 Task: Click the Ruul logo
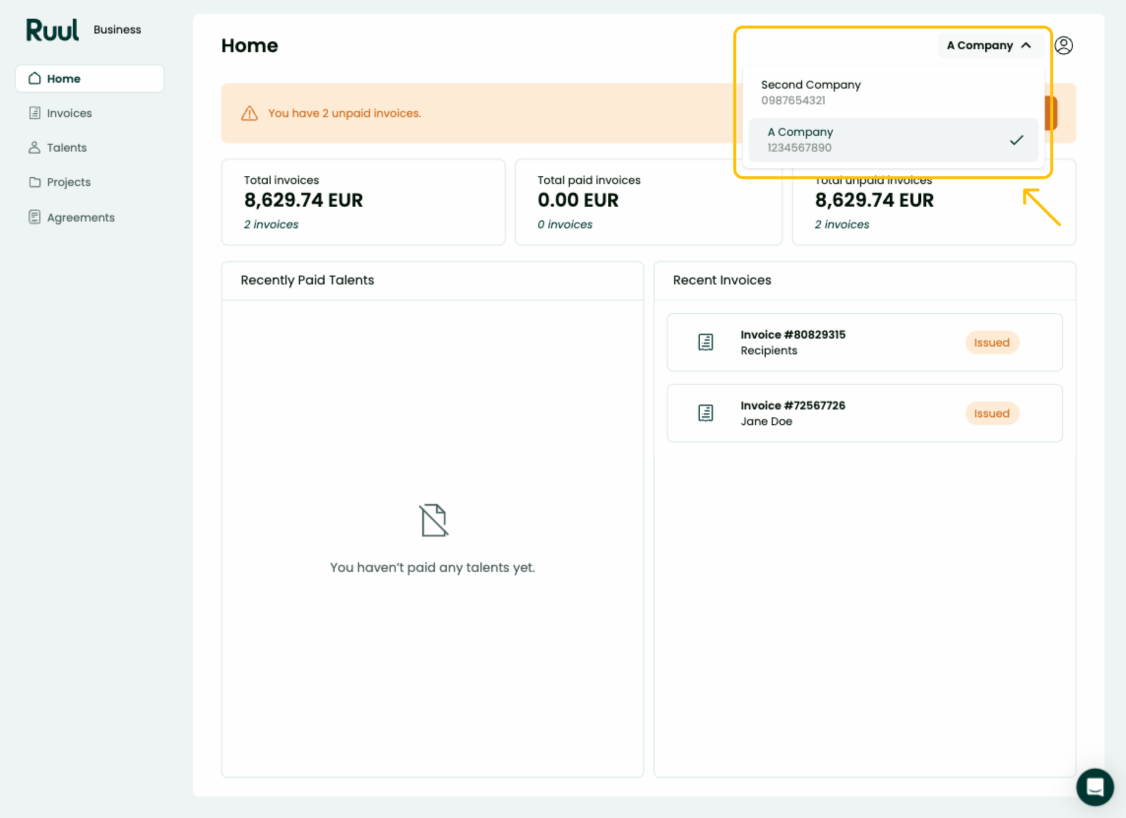tap(52, 30)
